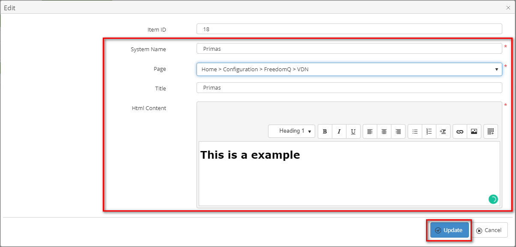The image size is (516, 247).
Task: Insert a hyperlink via link icon
Action: click(460, 131)
